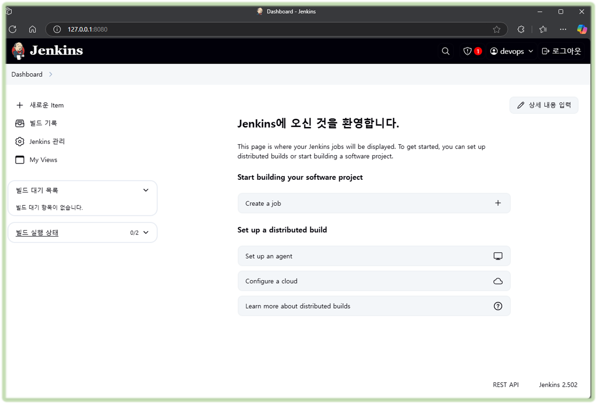Open the browser three-dot settings menu
This screenshot has width=597, height=404.
(x=563, y=29)
